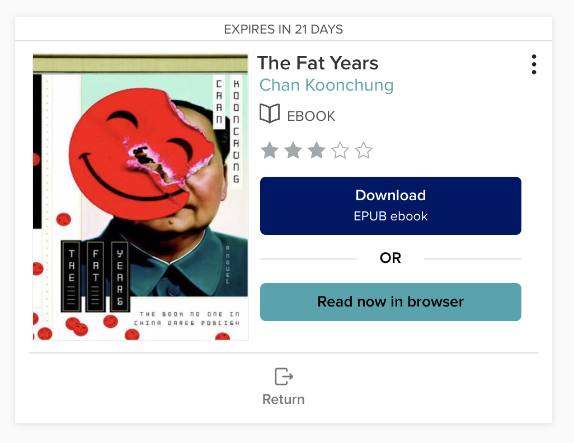The width and height of the screenshot is (574, 443).
Task: Click the Expires in 21 days banner
Action: click(284, 29)
